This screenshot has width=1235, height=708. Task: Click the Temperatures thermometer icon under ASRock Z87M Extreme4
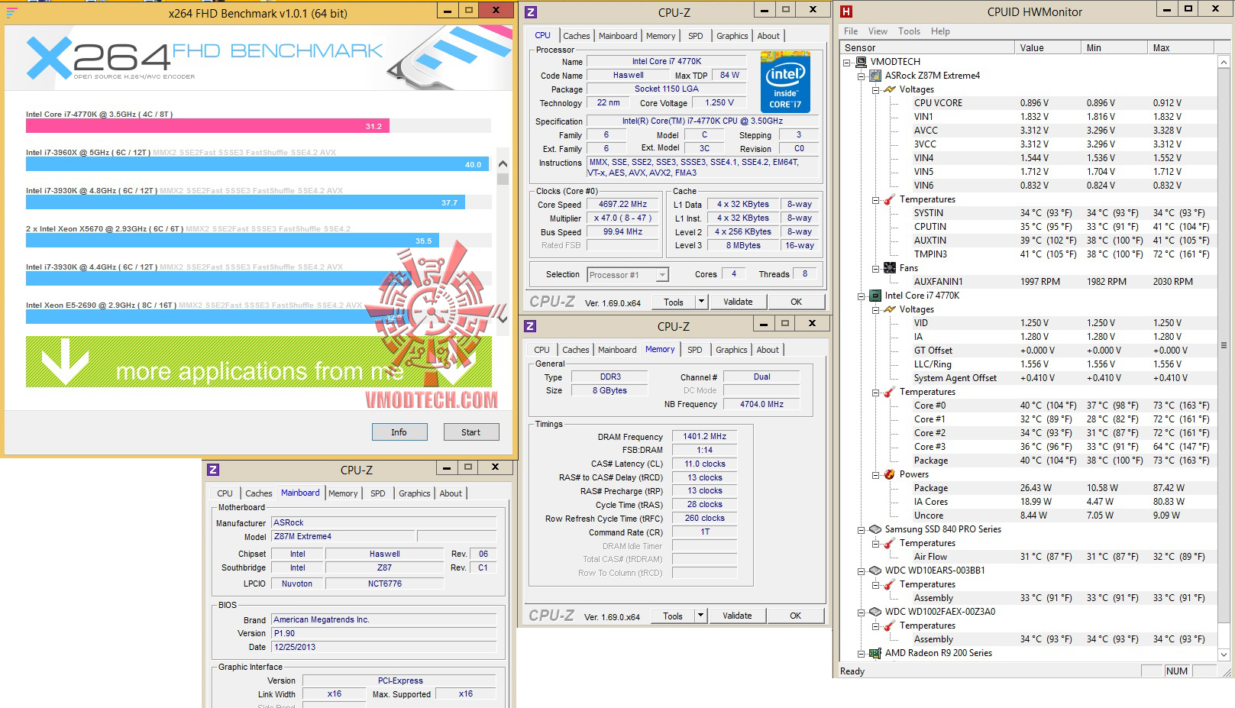click(x=890, y=199)
